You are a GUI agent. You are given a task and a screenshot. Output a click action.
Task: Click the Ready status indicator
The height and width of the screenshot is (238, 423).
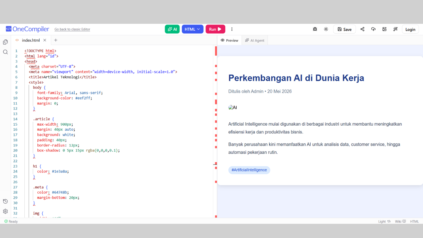point(11,221)
